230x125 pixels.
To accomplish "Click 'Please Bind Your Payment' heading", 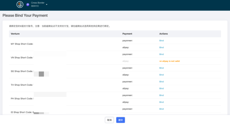I will click(25, 15).
